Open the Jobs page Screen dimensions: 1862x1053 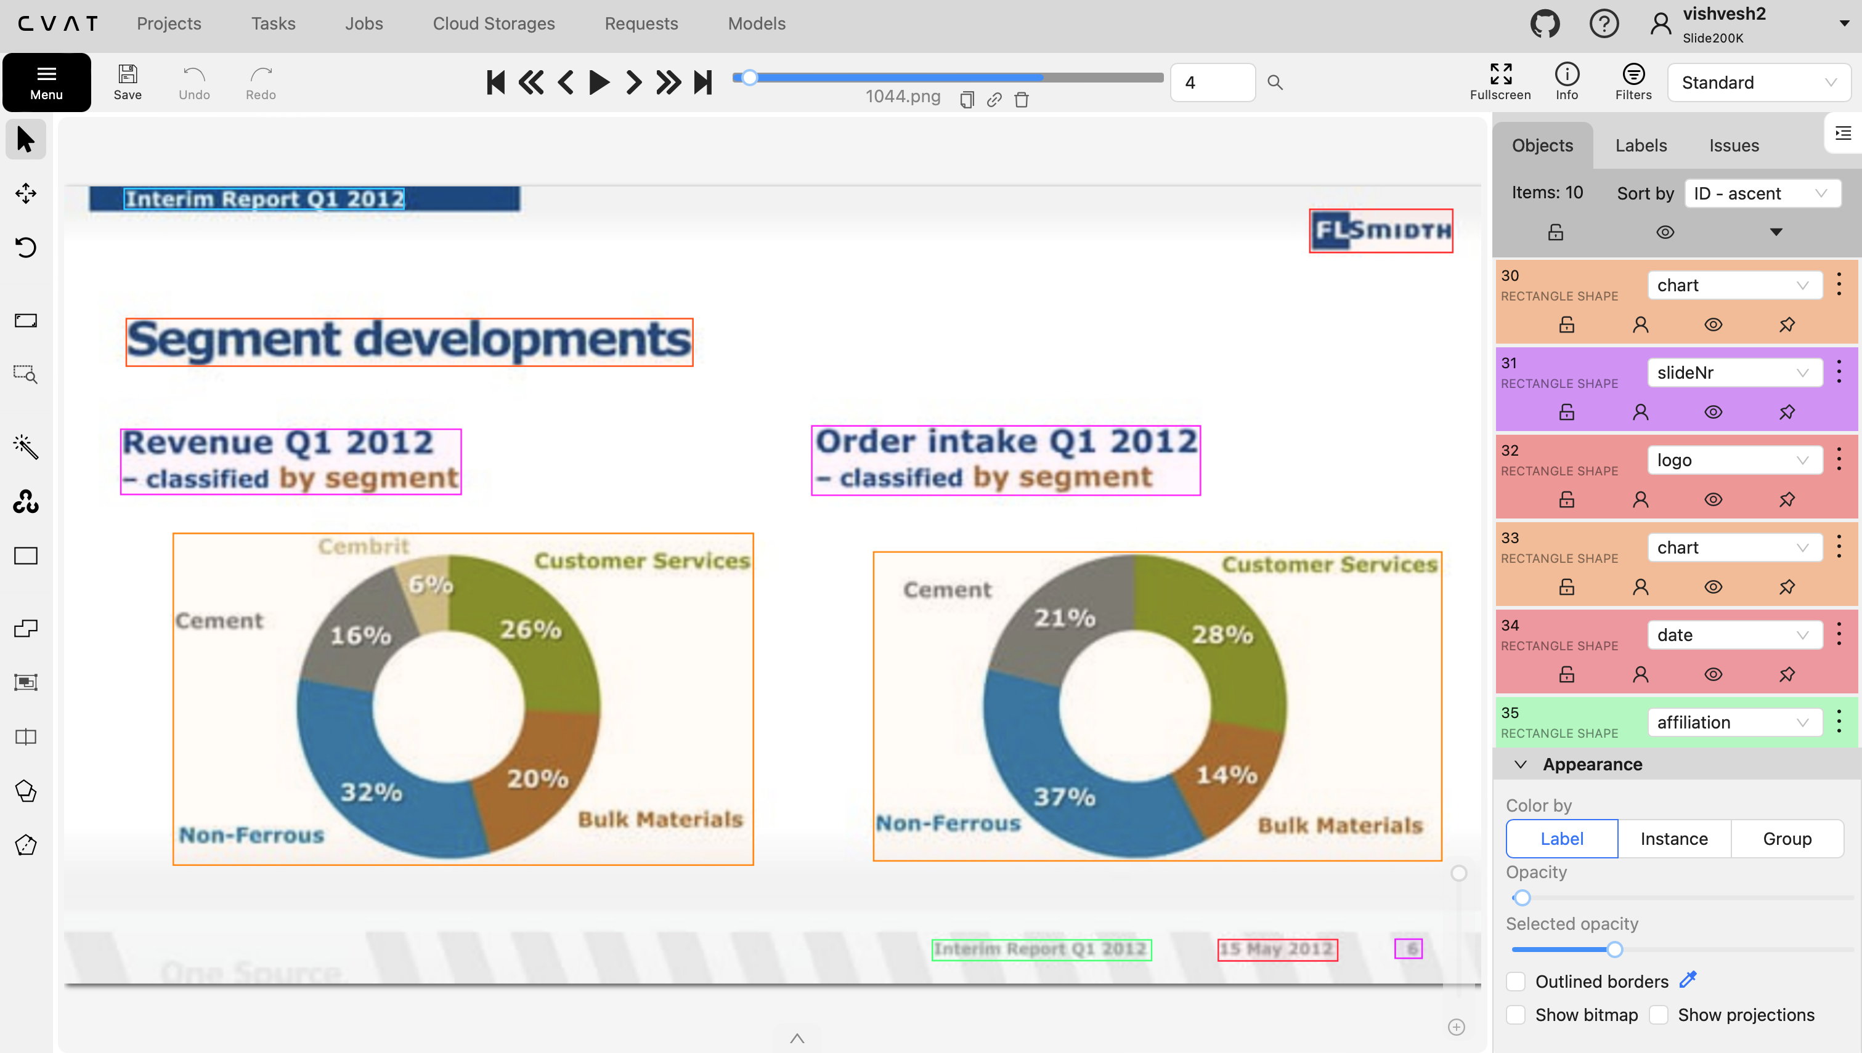tap(364, 23)
